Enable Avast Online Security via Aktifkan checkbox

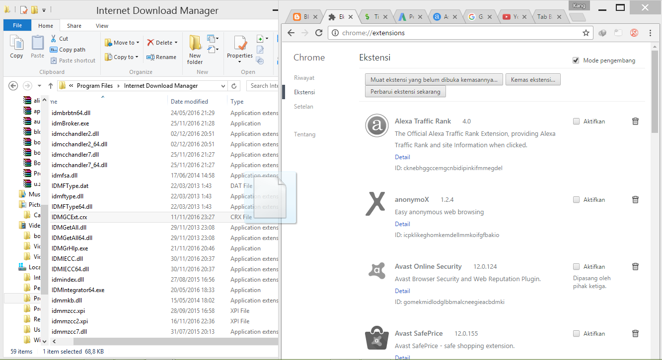coord(576,267)
